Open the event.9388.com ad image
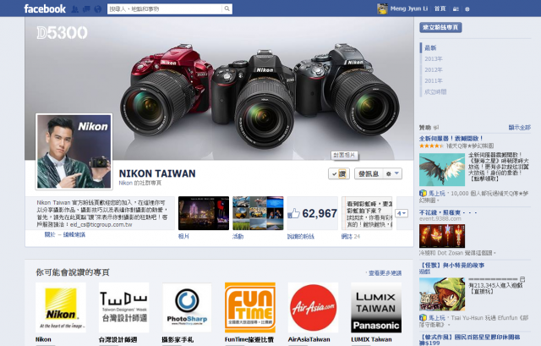Image resolution: width=541 pixels, height=346 pixels. (x=442, y=236)
